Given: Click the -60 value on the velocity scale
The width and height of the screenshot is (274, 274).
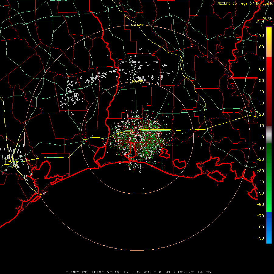Looking at the screenshot, I should [260, 205].
